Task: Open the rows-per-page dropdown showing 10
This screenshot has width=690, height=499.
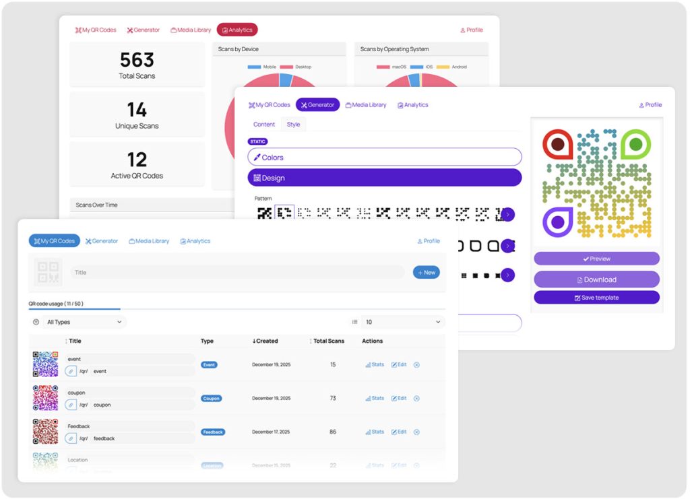Action: 403,322
